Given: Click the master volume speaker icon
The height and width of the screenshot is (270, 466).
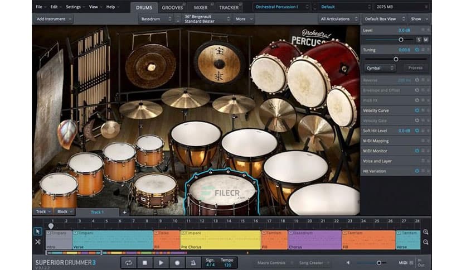Looking at the screenshot, I should (x=348, y=263).
